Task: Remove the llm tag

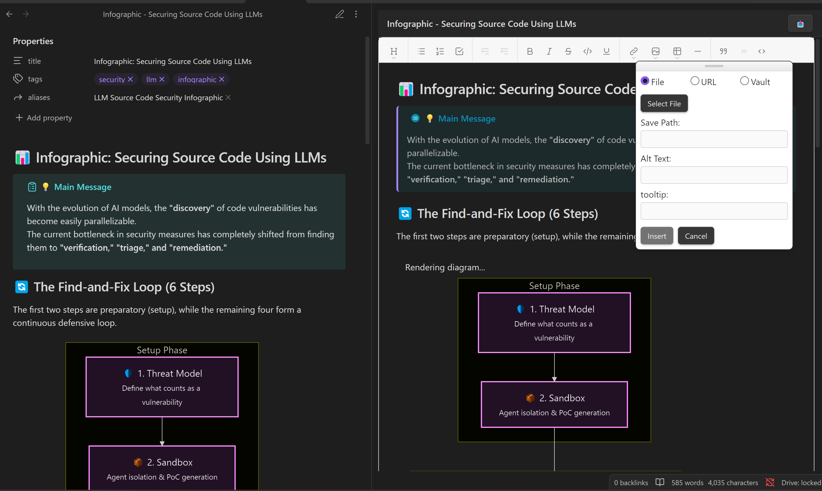Action: [162, 79]
